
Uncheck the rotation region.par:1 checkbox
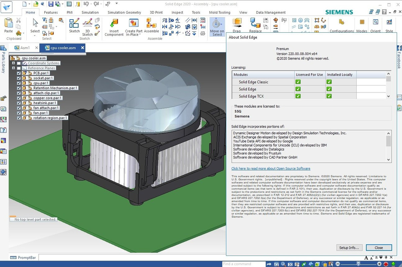(x=19, y=118)
